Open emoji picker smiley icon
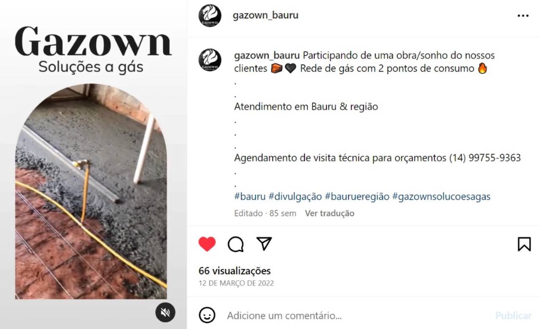 coord(207,315)
